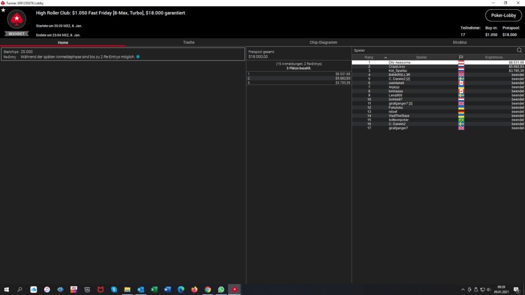Screen dimensions: 525x295
Task: Toggle the Rang column sort arrow
Action: pyautogui.click(x=386, y=57)
